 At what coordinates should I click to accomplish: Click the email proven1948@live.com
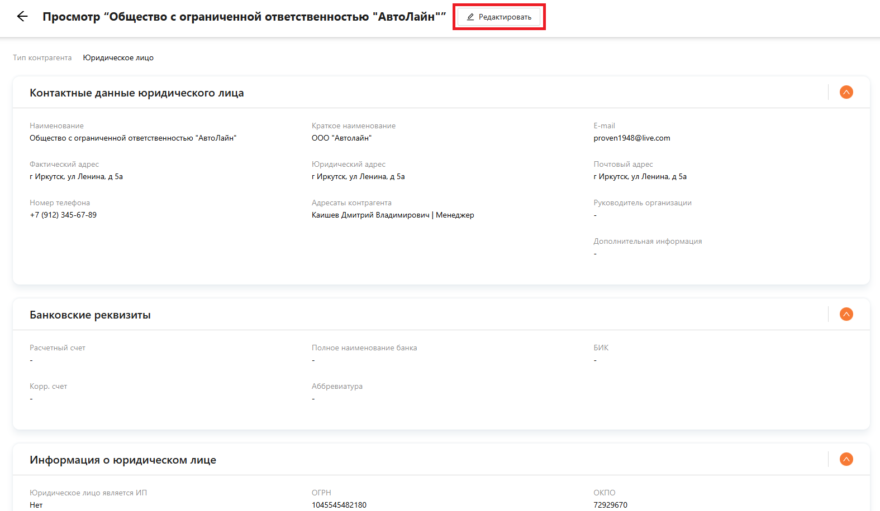[631, 138]
